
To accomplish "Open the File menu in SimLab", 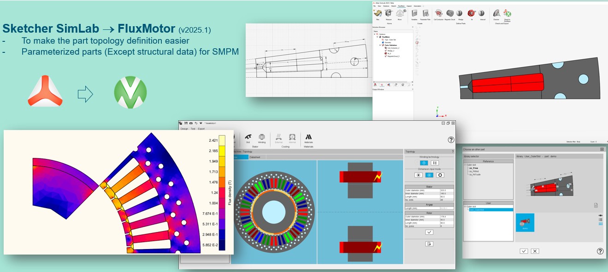I will coord(374,6).
